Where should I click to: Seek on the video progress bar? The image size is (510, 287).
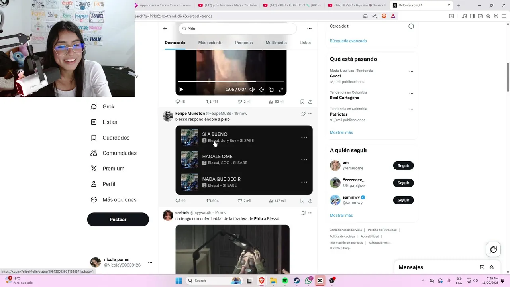click(x=231, y=82)
